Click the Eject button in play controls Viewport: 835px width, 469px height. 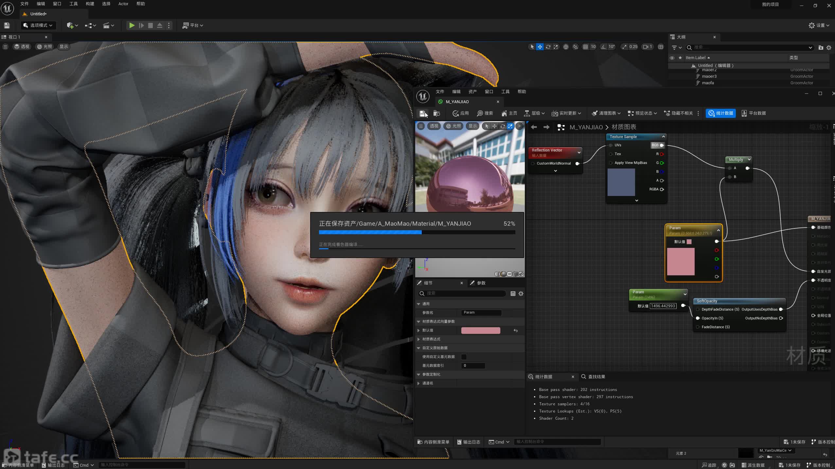[160, 25]
